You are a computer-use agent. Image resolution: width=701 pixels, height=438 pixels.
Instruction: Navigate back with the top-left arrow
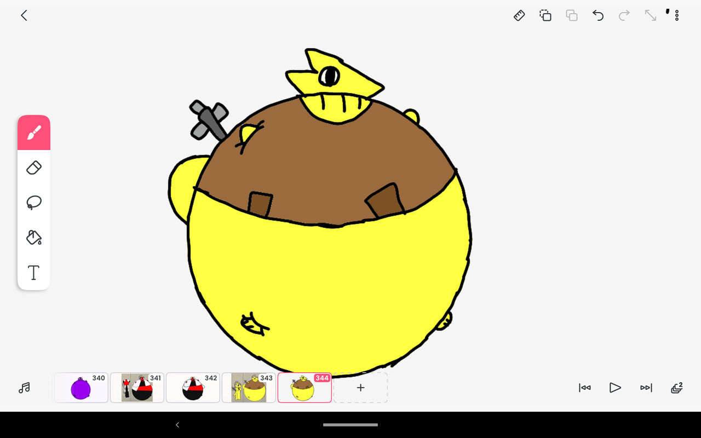pos(24,15)
